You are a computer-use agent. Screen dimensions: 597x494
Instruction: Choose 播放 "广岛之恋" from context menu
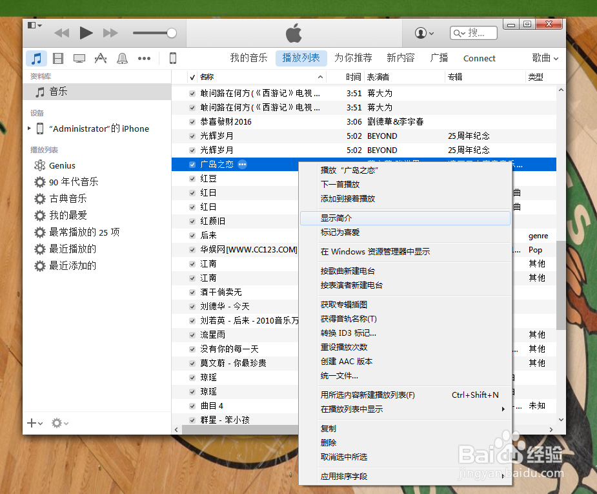pyautogui.click(x=405, y=170)
